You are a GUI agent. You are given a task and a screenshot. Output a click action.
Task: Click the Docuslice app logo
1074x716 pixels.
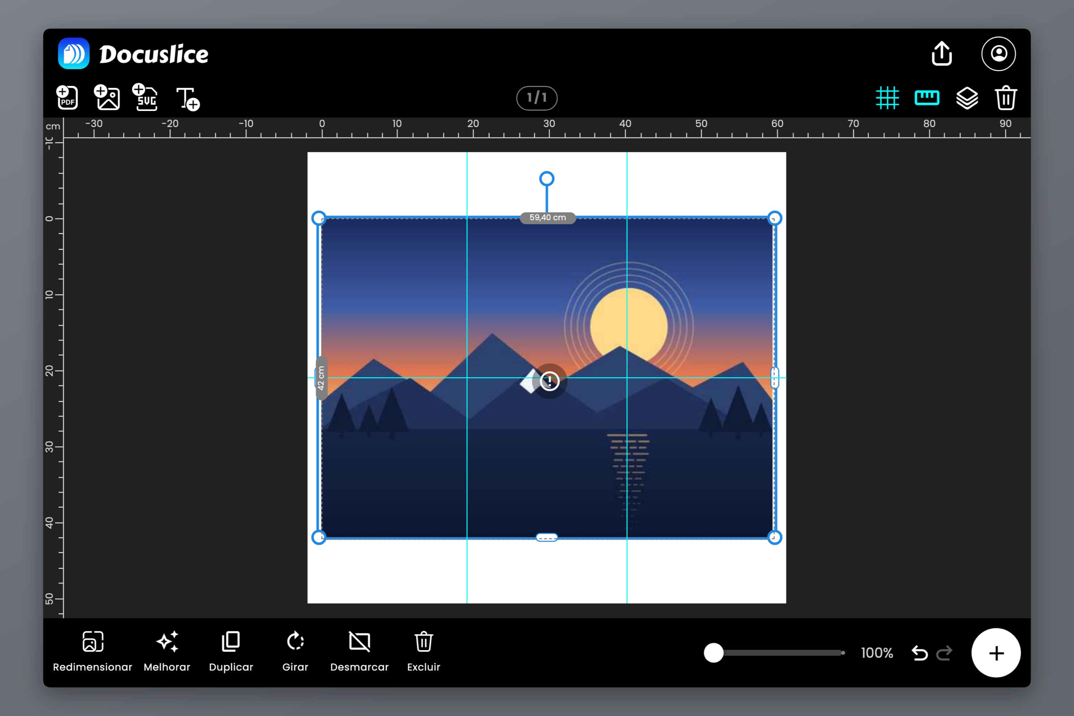tap(73, 53)
